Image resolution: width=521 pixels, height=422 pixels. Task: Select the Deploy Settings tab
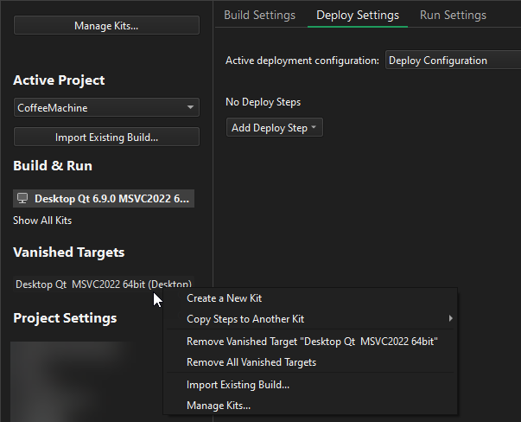point(357,15)
